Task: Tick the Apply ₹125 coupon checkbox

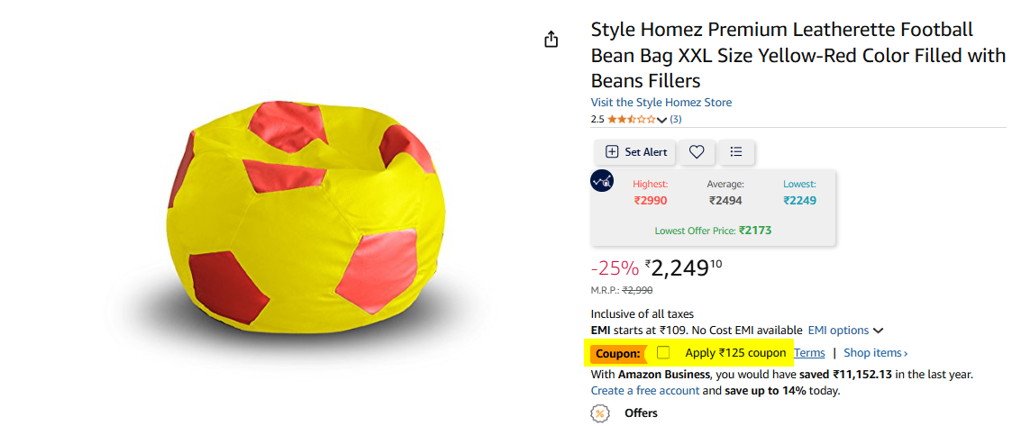Action: [663, 353]
